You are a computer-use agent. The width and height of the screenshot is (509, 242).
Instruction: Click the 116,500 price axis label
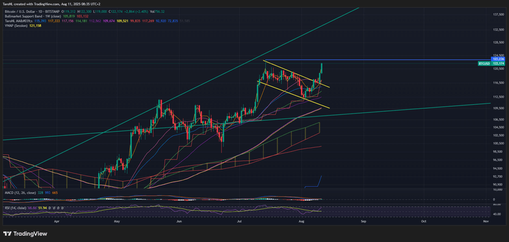coord(498,83)
